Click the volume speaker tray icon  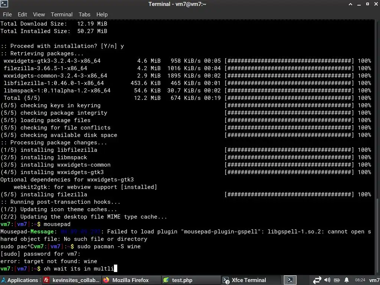point(327,280)
